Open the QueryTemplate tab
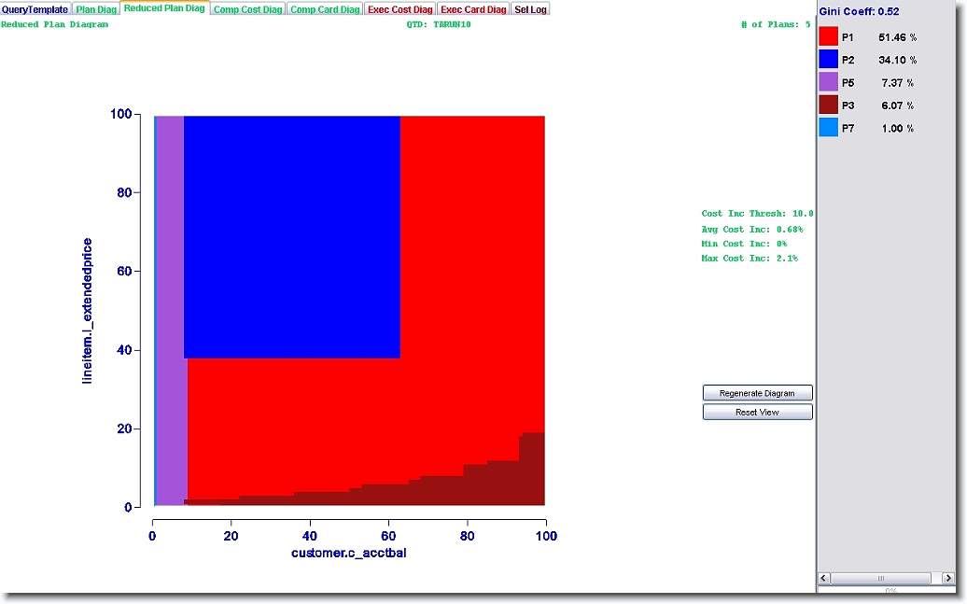967x604 pixels. (35, 9)
